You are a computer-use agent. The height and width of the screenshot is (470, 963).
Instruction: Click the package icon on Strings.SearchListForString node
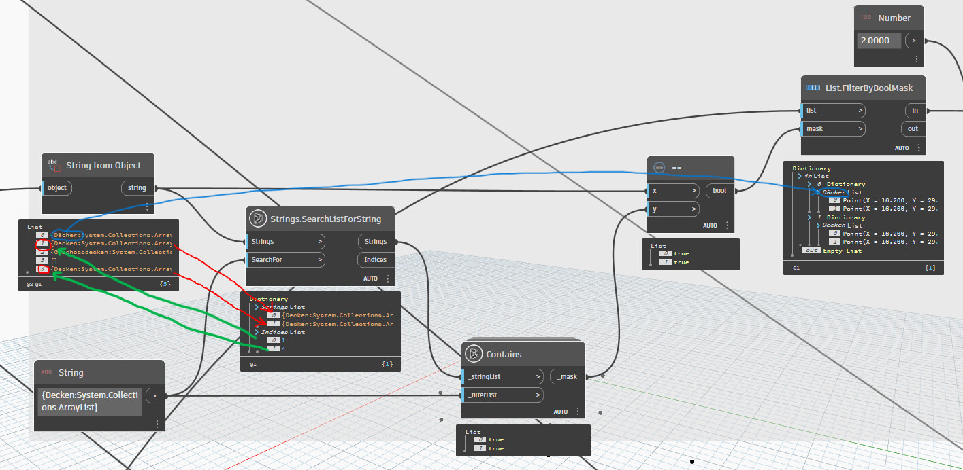258,219
